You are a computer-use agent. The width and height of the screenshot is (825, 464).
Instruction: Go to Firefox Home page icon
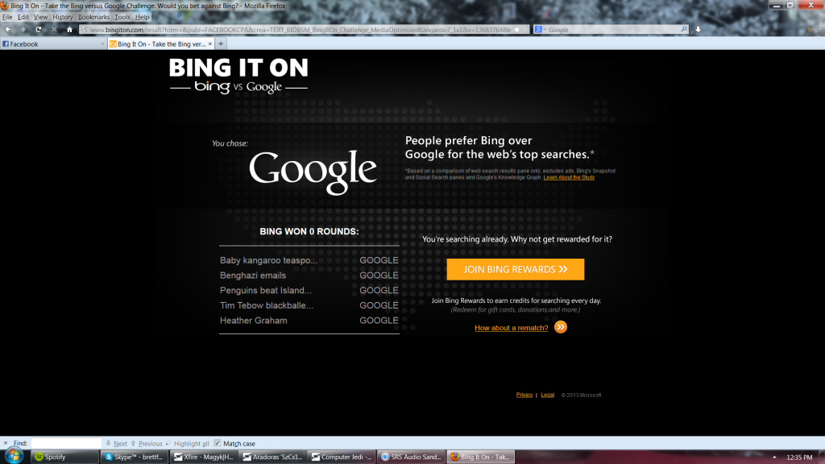tap(69, 30)
